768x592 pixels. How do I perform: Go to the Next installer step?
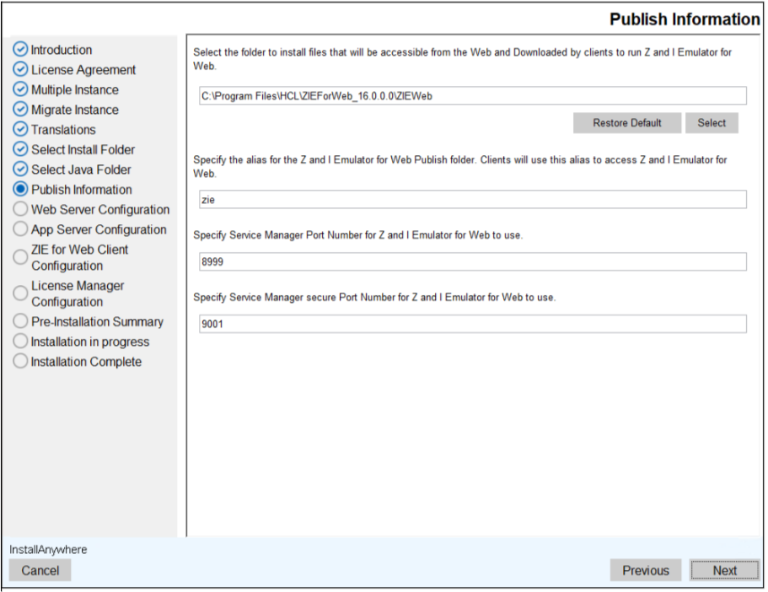click(x=724, y=570)
